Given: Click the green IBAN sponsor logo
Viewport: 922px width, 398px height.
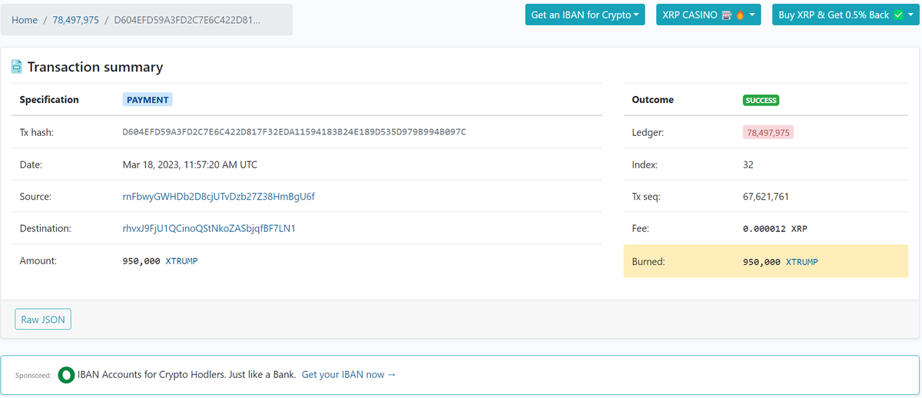Looking at the screenshot, I should (x=66, y=375).
